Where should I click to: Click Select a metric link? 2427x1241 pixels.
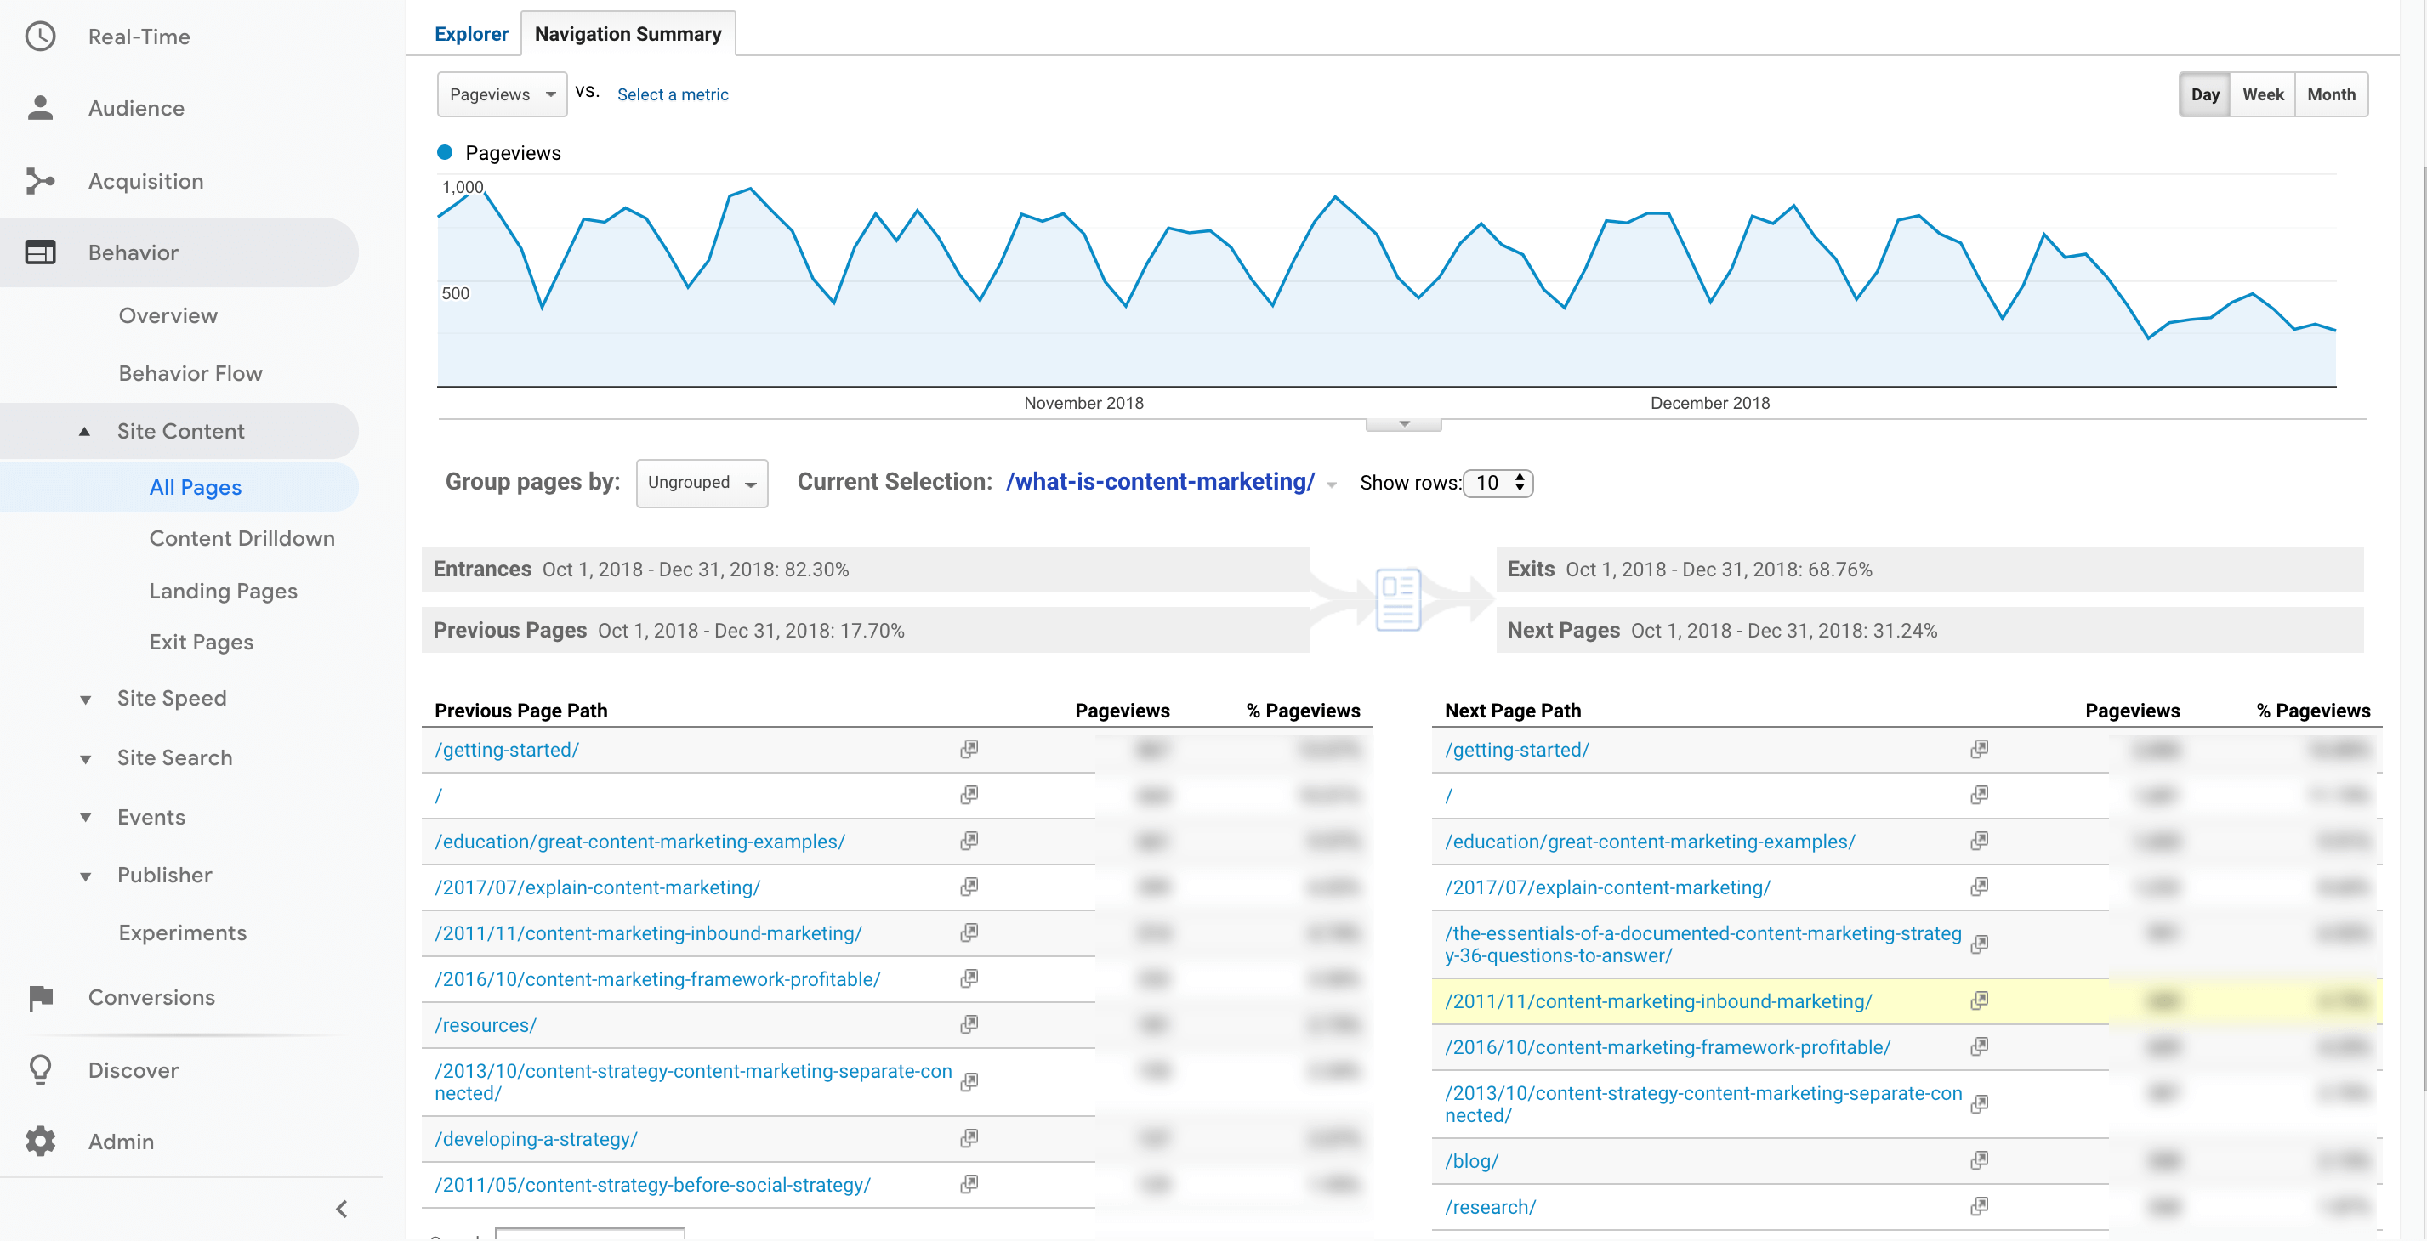(x=671, y=93)
